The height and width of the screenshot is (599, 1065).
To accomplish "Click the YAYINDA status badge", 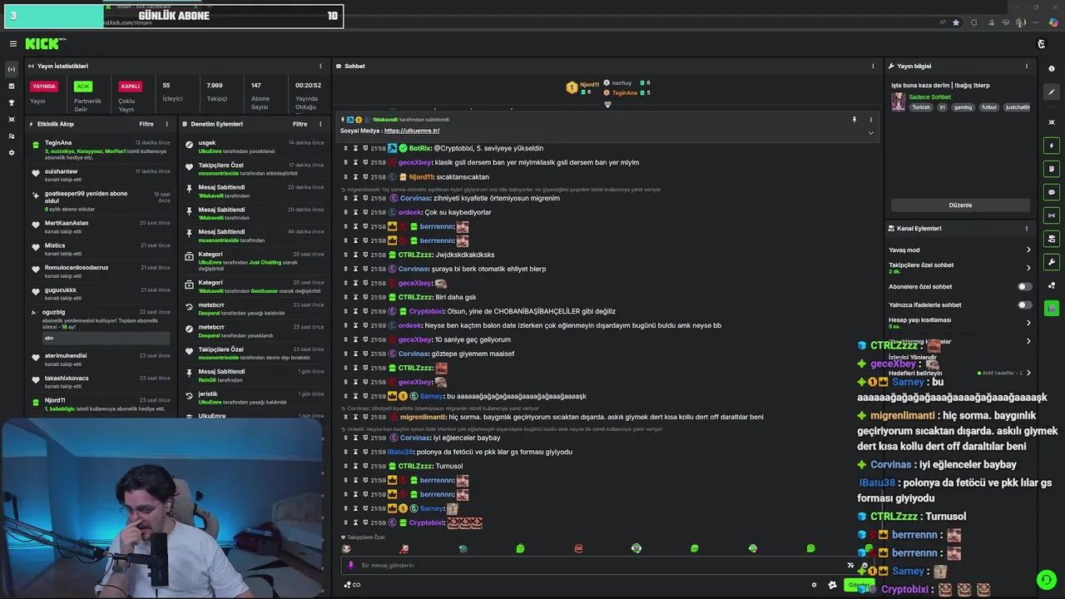I will pos(44,86).
